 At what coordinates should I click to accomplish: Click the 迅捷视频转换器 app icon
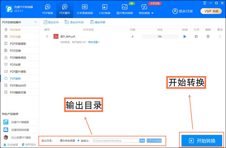tap(6, 130)
